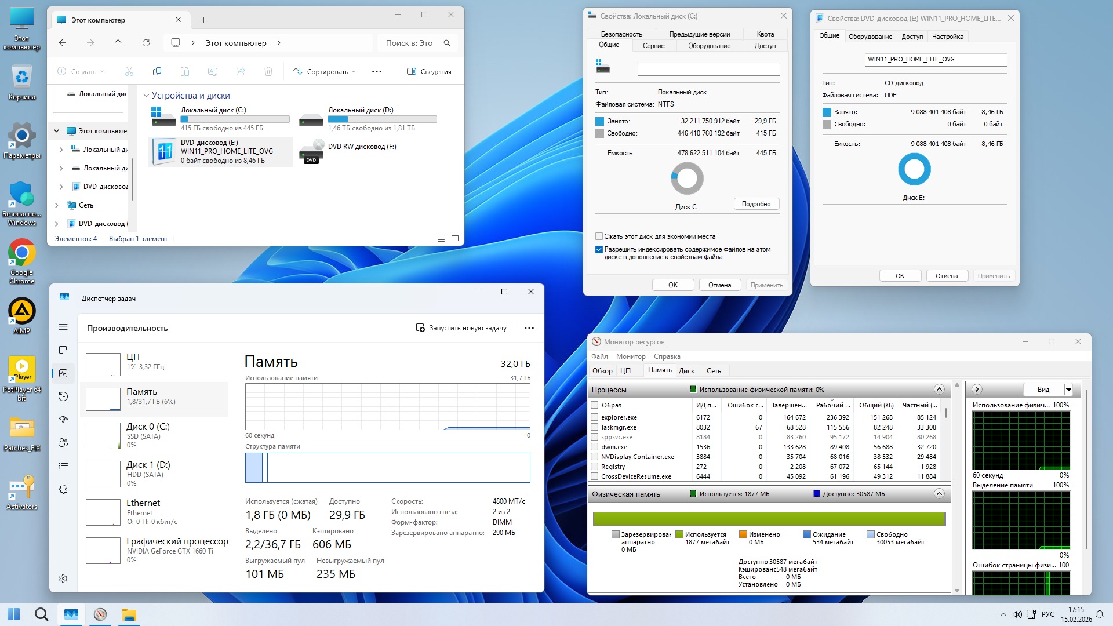Check the explorer.exe process checkbox
This screenshot has width=1113, height=626.
(594, 417)
